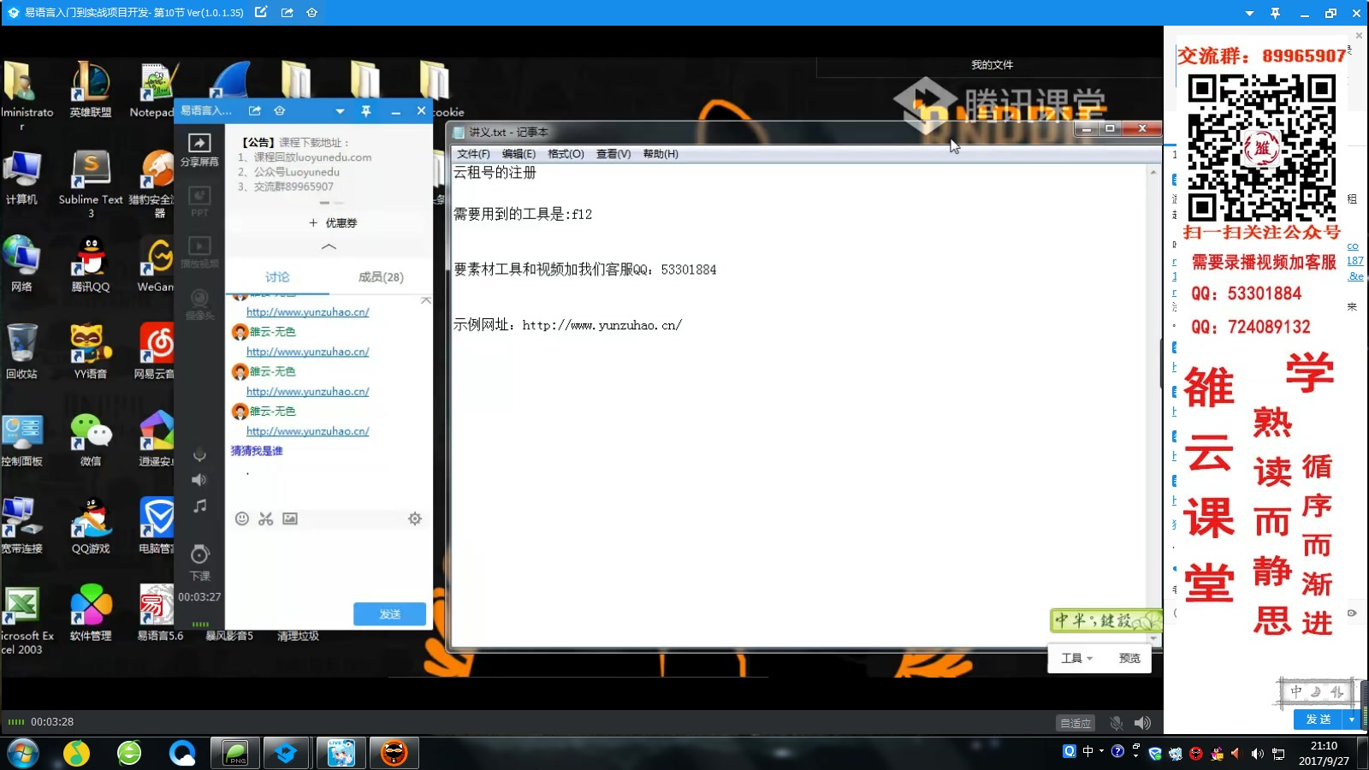Click the 自适应 fit button in player bar

click(x=1076, y=723)
